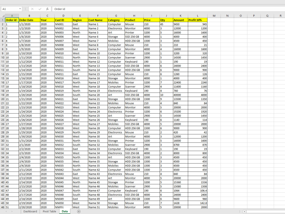Click the Name 3 customer cell
Screen dimensions: 285x214
[98, 32]
